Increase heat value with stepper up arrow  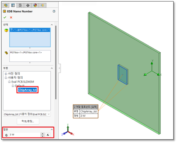click(x=43, y=134)
